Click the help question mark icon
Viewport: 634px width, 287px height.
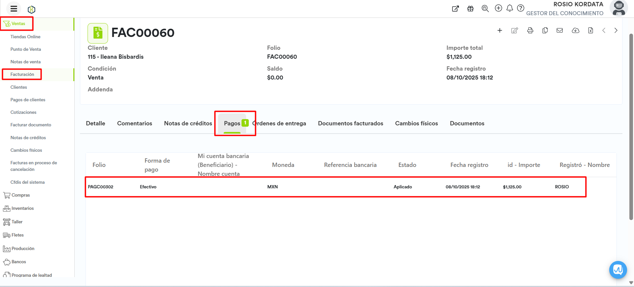pos(520,8)
